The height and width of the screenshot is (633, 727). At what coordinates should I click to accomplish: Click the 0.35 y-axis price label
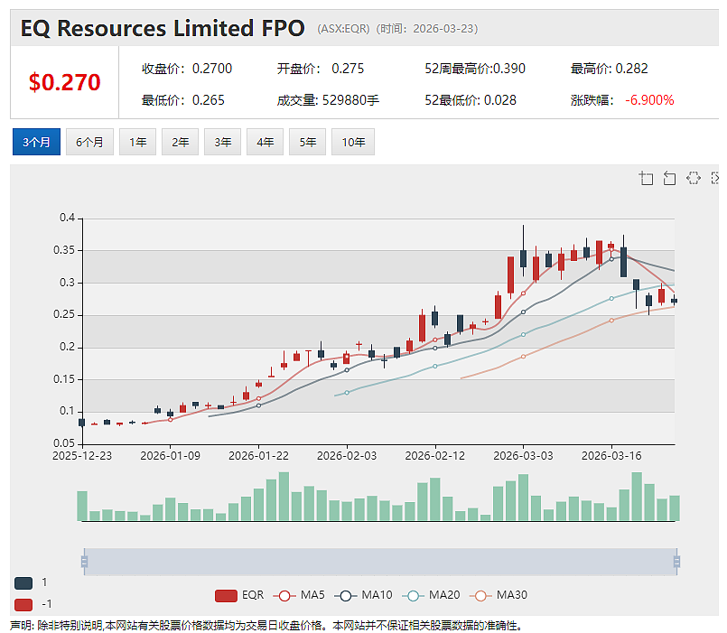tap(64, 250)
